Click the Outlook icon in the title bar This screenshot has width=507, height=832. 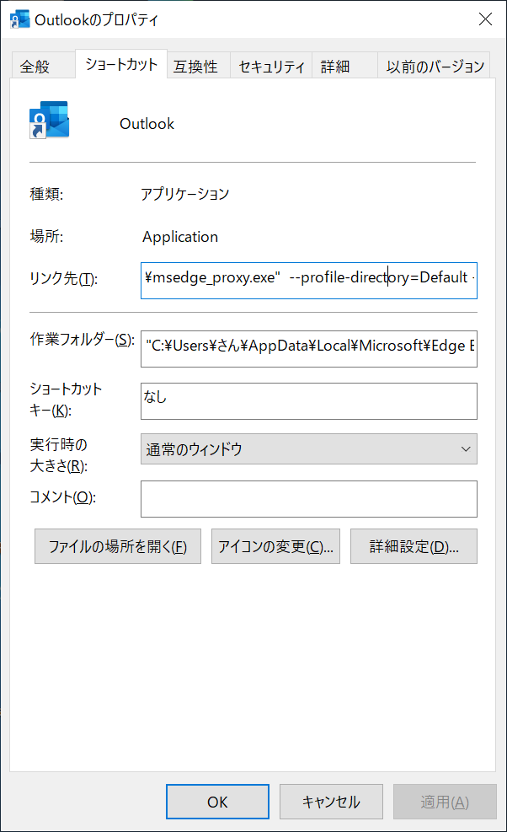pyautogui.click(x=19, y=19)
